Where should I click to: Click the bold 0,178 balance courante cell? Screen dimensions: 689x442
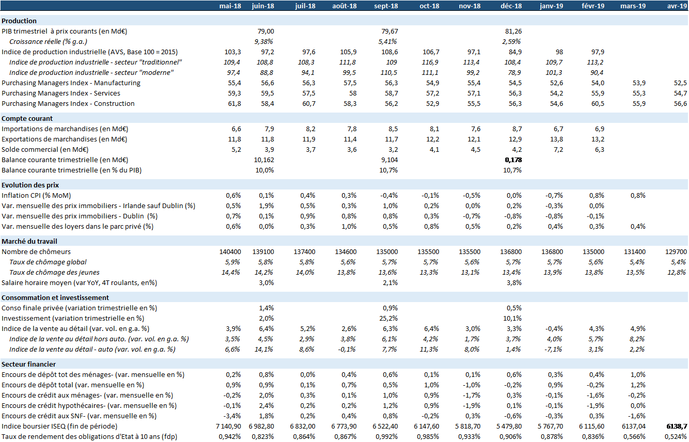(513, 160)
